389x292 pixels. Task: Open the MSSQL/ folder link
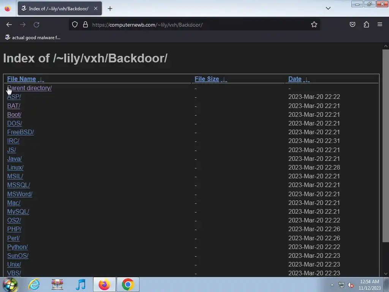(19, 185)
